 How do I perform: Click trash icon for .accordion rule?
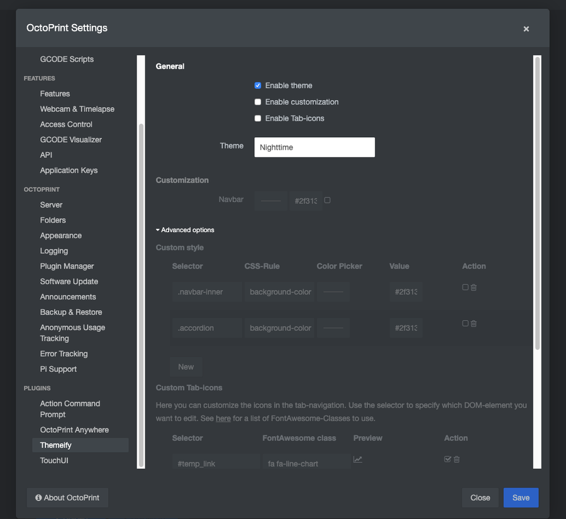pyautogui.click(x=474, y=324)
